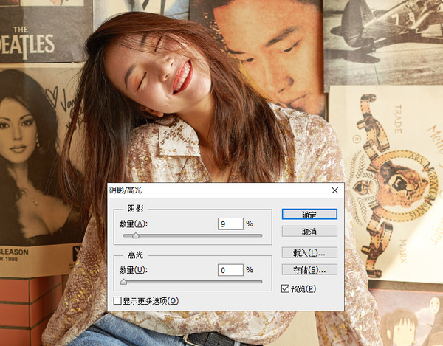443x346 pixels.
Task: Click along the 阴影 slider track
Action: tap(193, 235)
